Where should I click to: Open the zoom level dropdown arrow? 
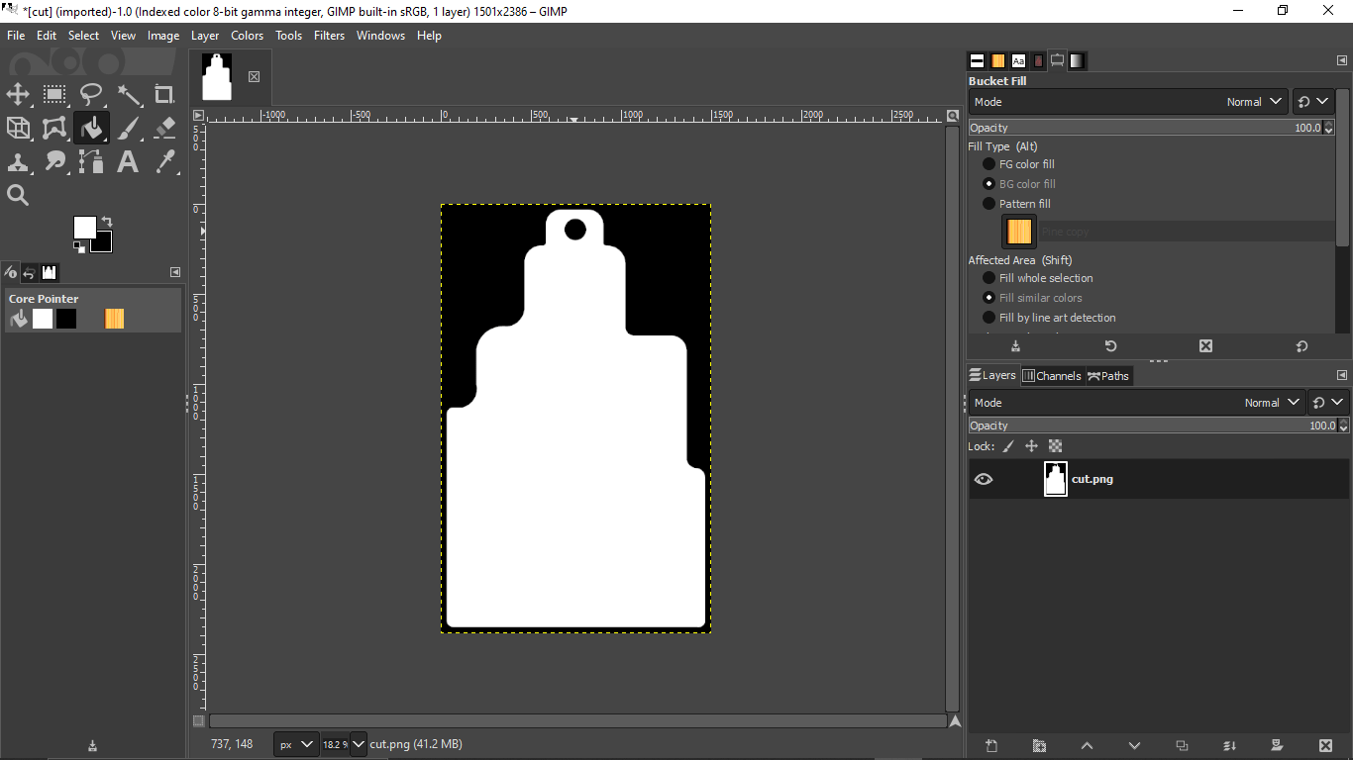coord(358,744)
